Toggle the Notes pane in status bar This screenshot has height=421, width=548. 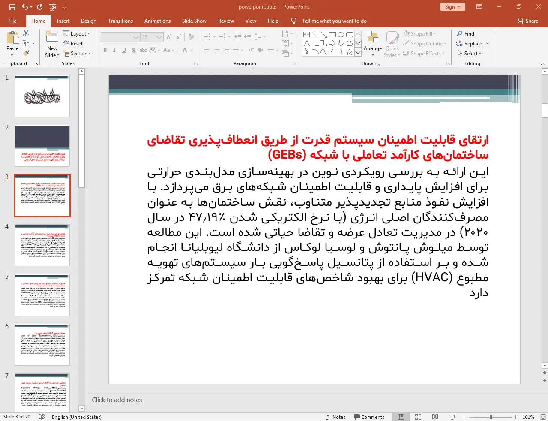tap(335, 417)
